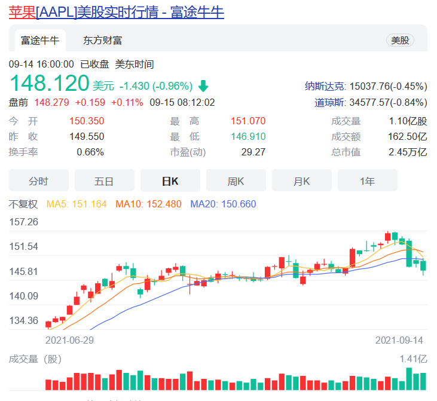The image size is (437, 401).
Task: Open the 苹果[AAPL]美股实时行情 title link
Action: [x=117, y=13]
